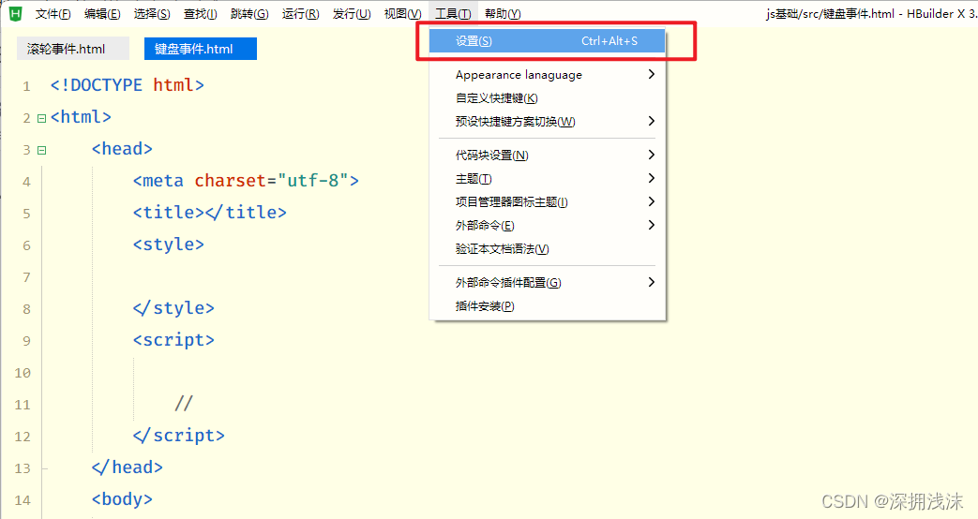Click the opening style tag on line 6

tap(169, 245)
